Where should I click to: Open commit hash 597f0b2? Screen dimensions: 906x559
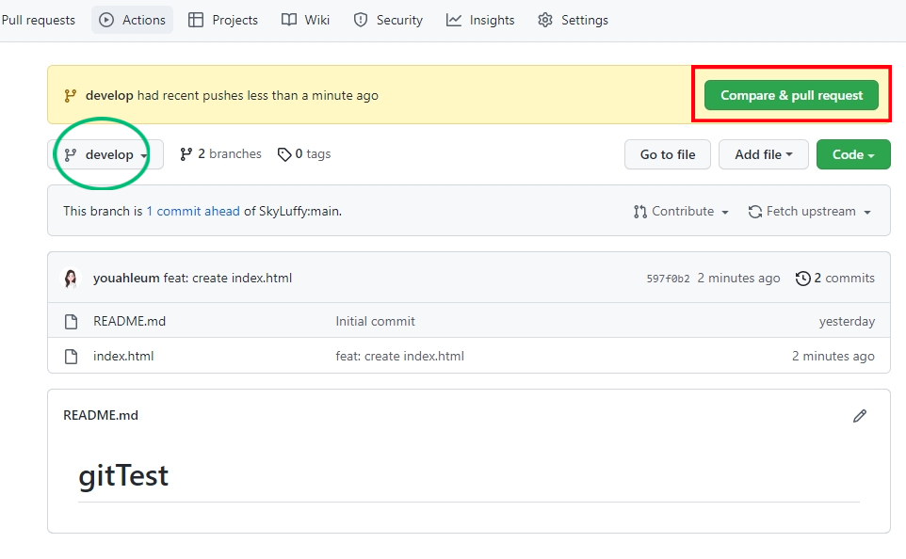click(668, 279)
